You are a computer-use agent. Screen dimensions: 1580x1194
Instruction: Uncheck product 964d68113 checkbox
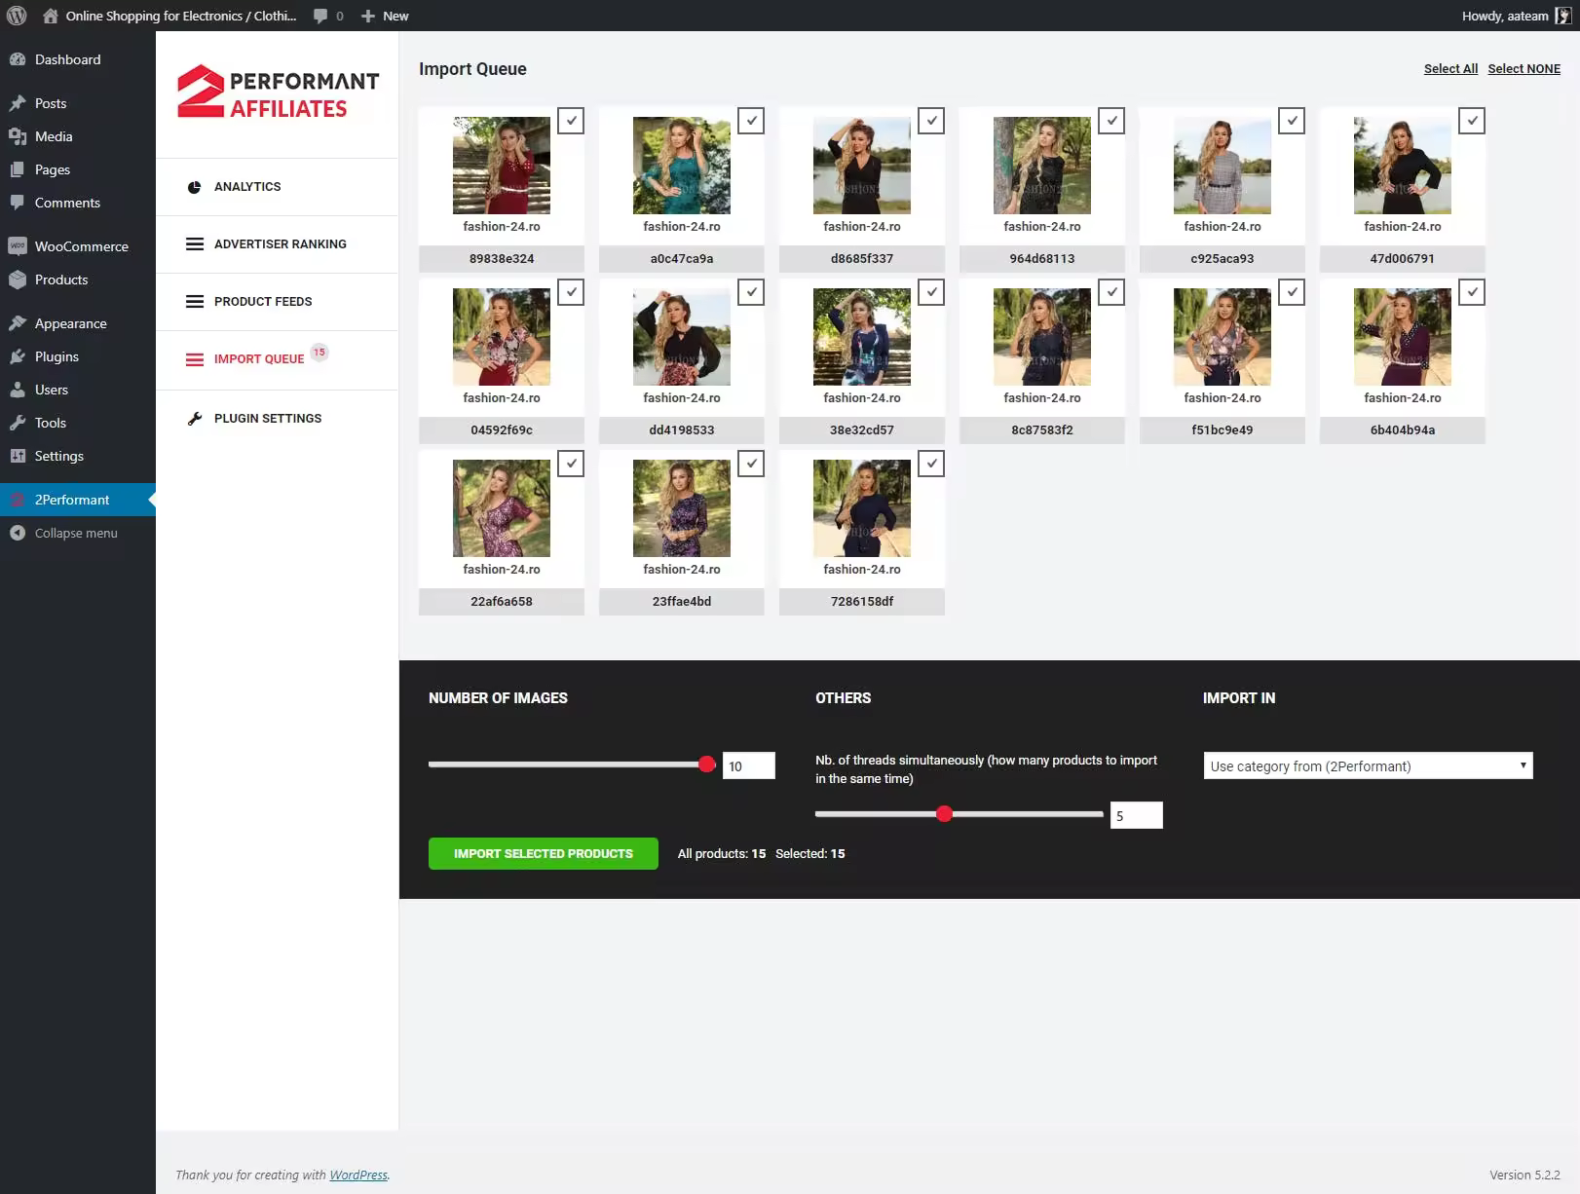tap(1111, 121)
